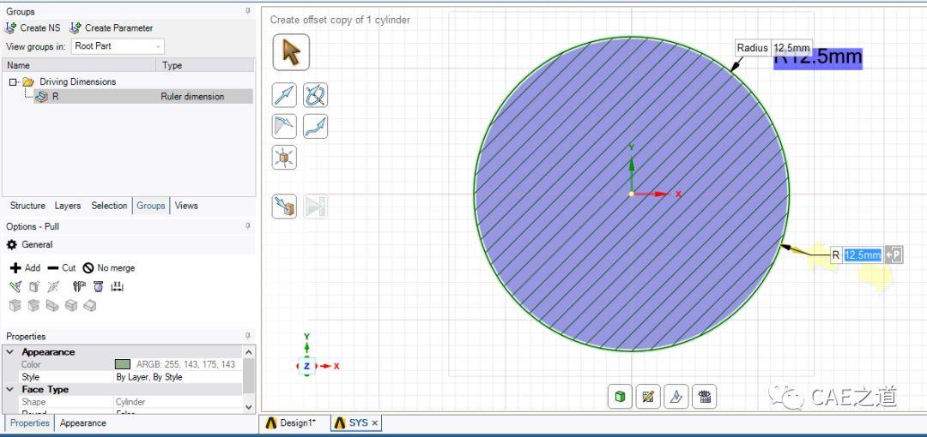Viewport: 927px width, 437px height.
Task: Click the Radius 12.5mm value box
Action: click(791, 48)
